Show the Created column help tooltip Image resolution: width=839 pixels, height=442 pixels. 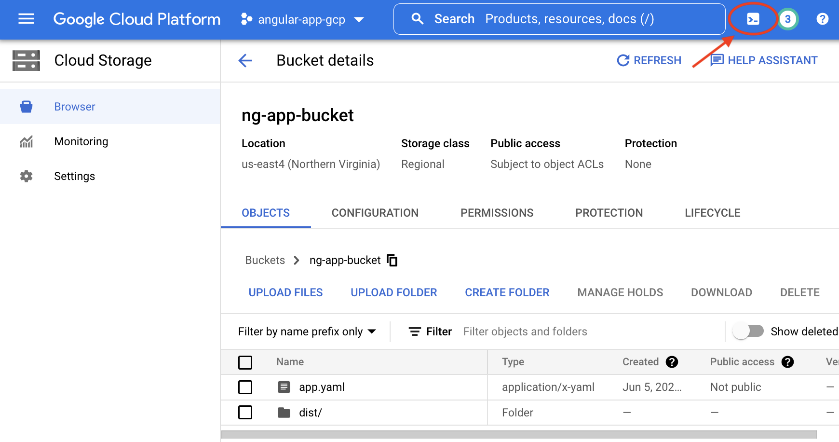tap(672, 362)
